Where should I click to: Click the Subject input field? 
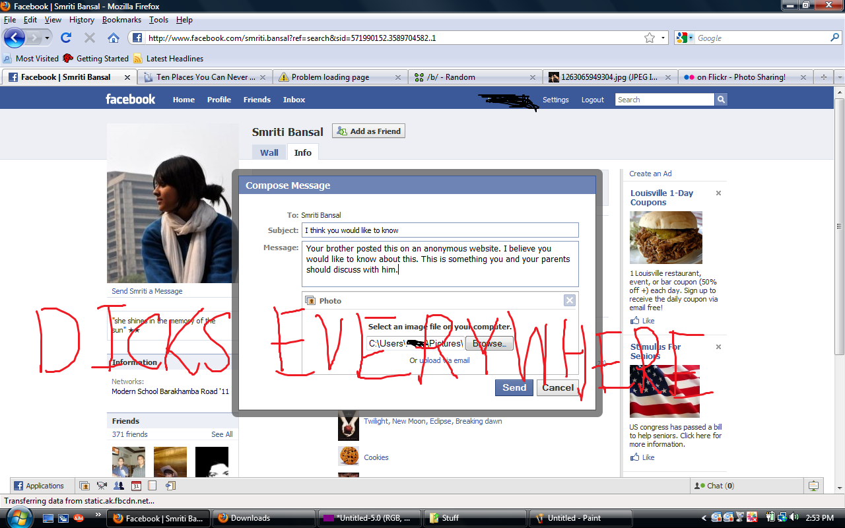[440, 230]
